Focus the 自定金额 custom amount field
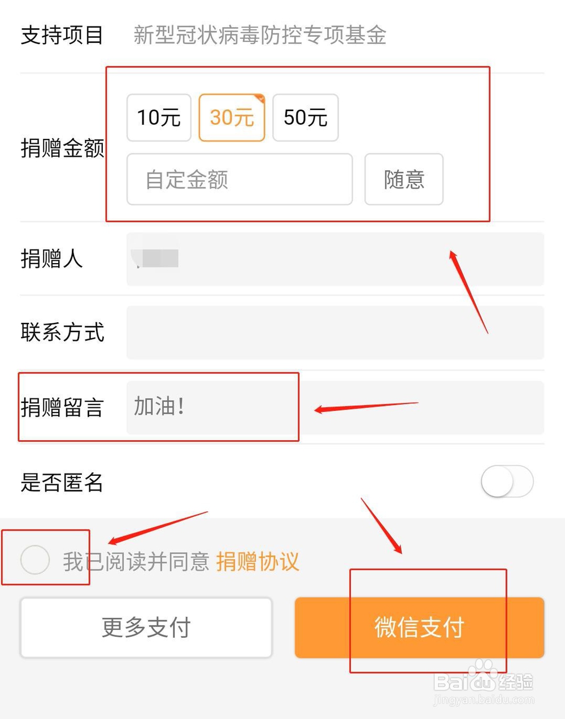 pyautogui.click(x=240, y=179)
